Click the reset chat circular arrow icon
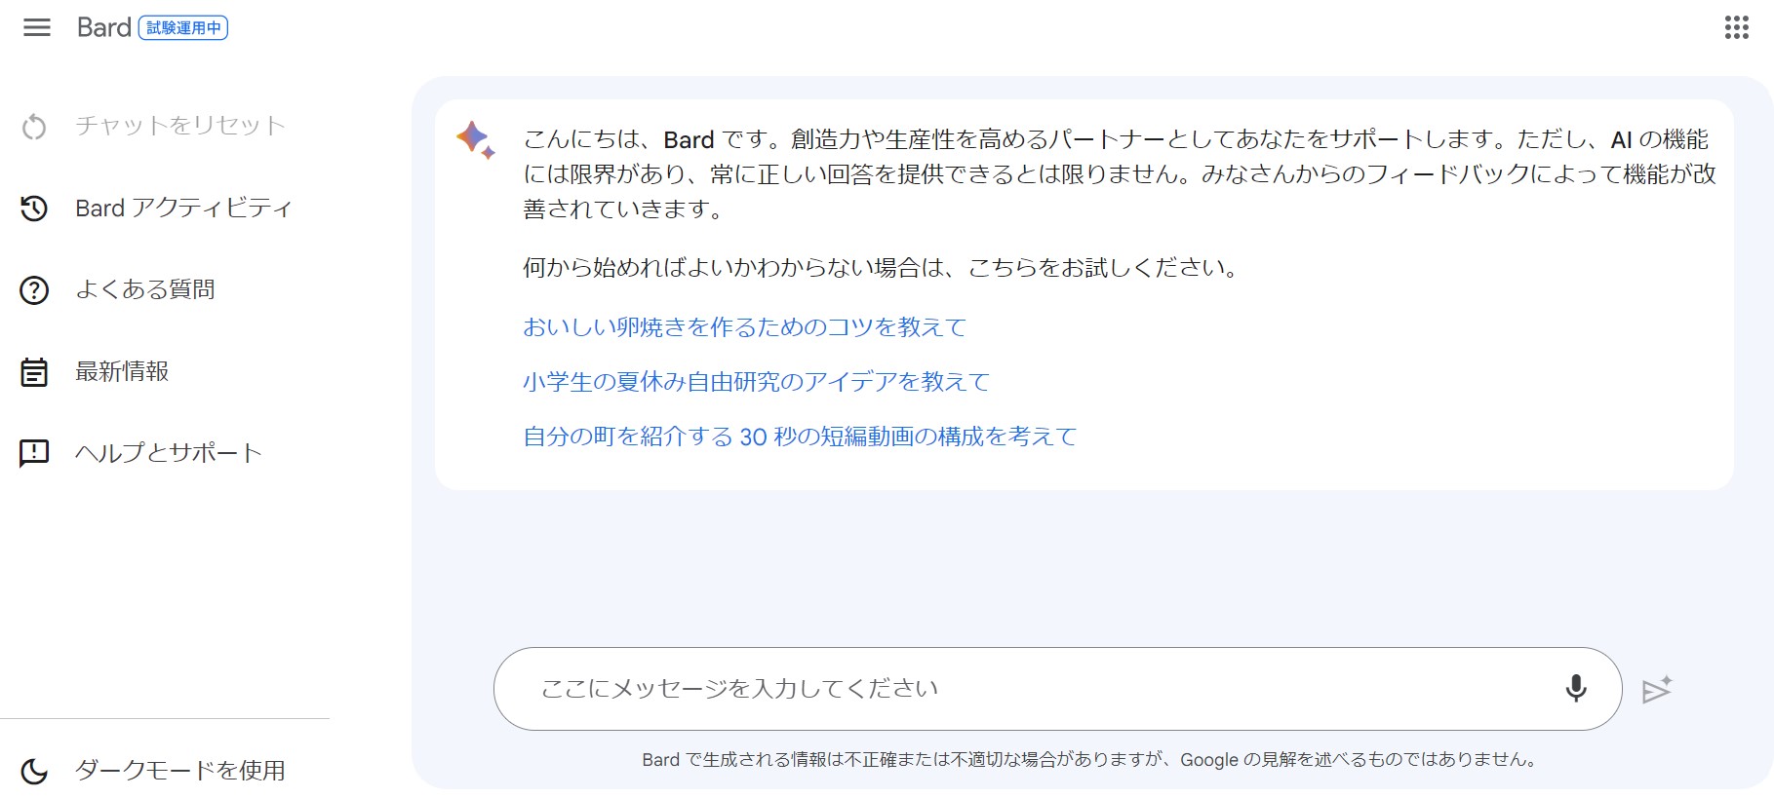Image resolution: width=1774 pixels, height=798 pixels. (34, 127)
